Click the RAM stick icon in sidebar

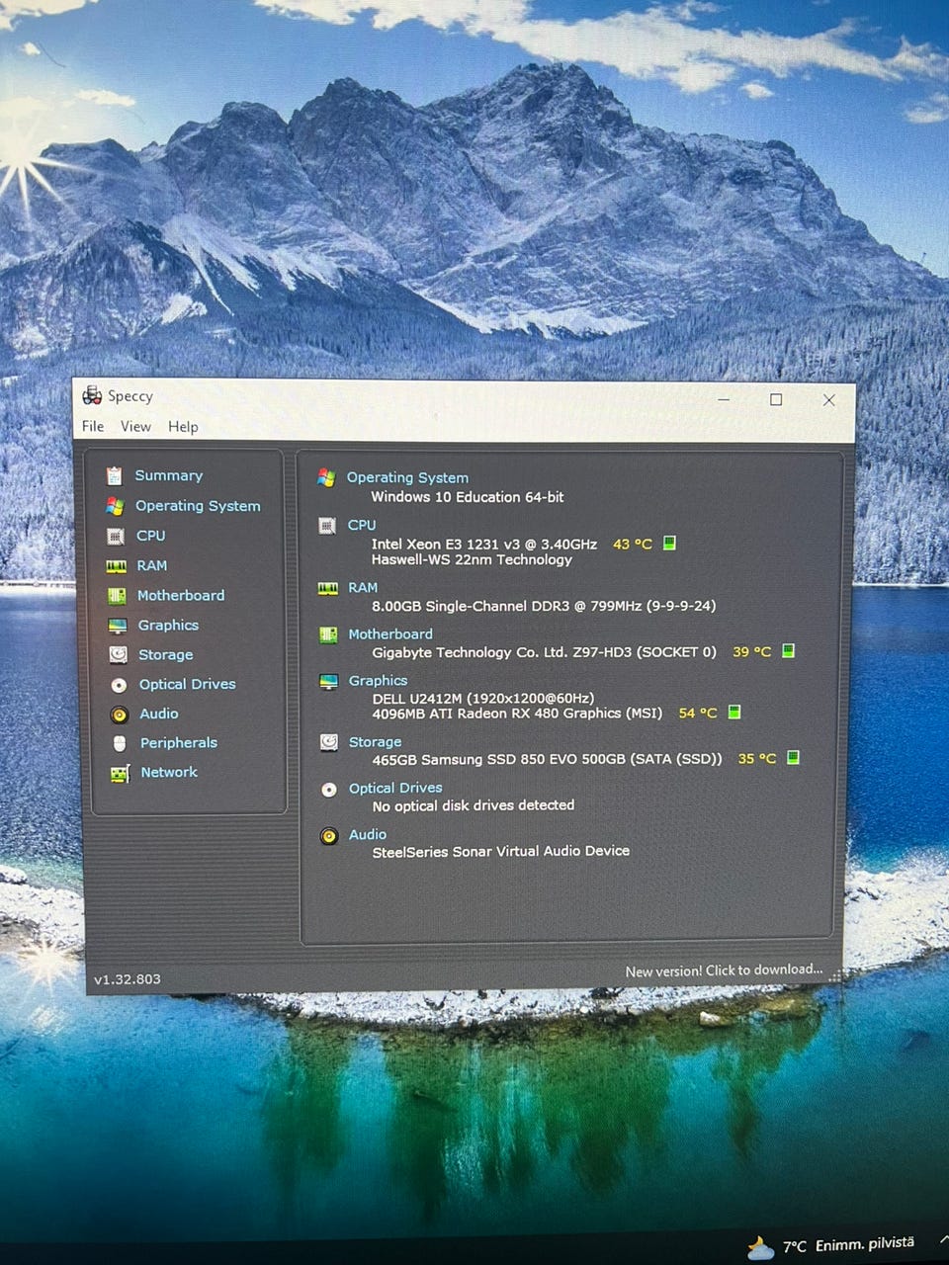point(117,566)
